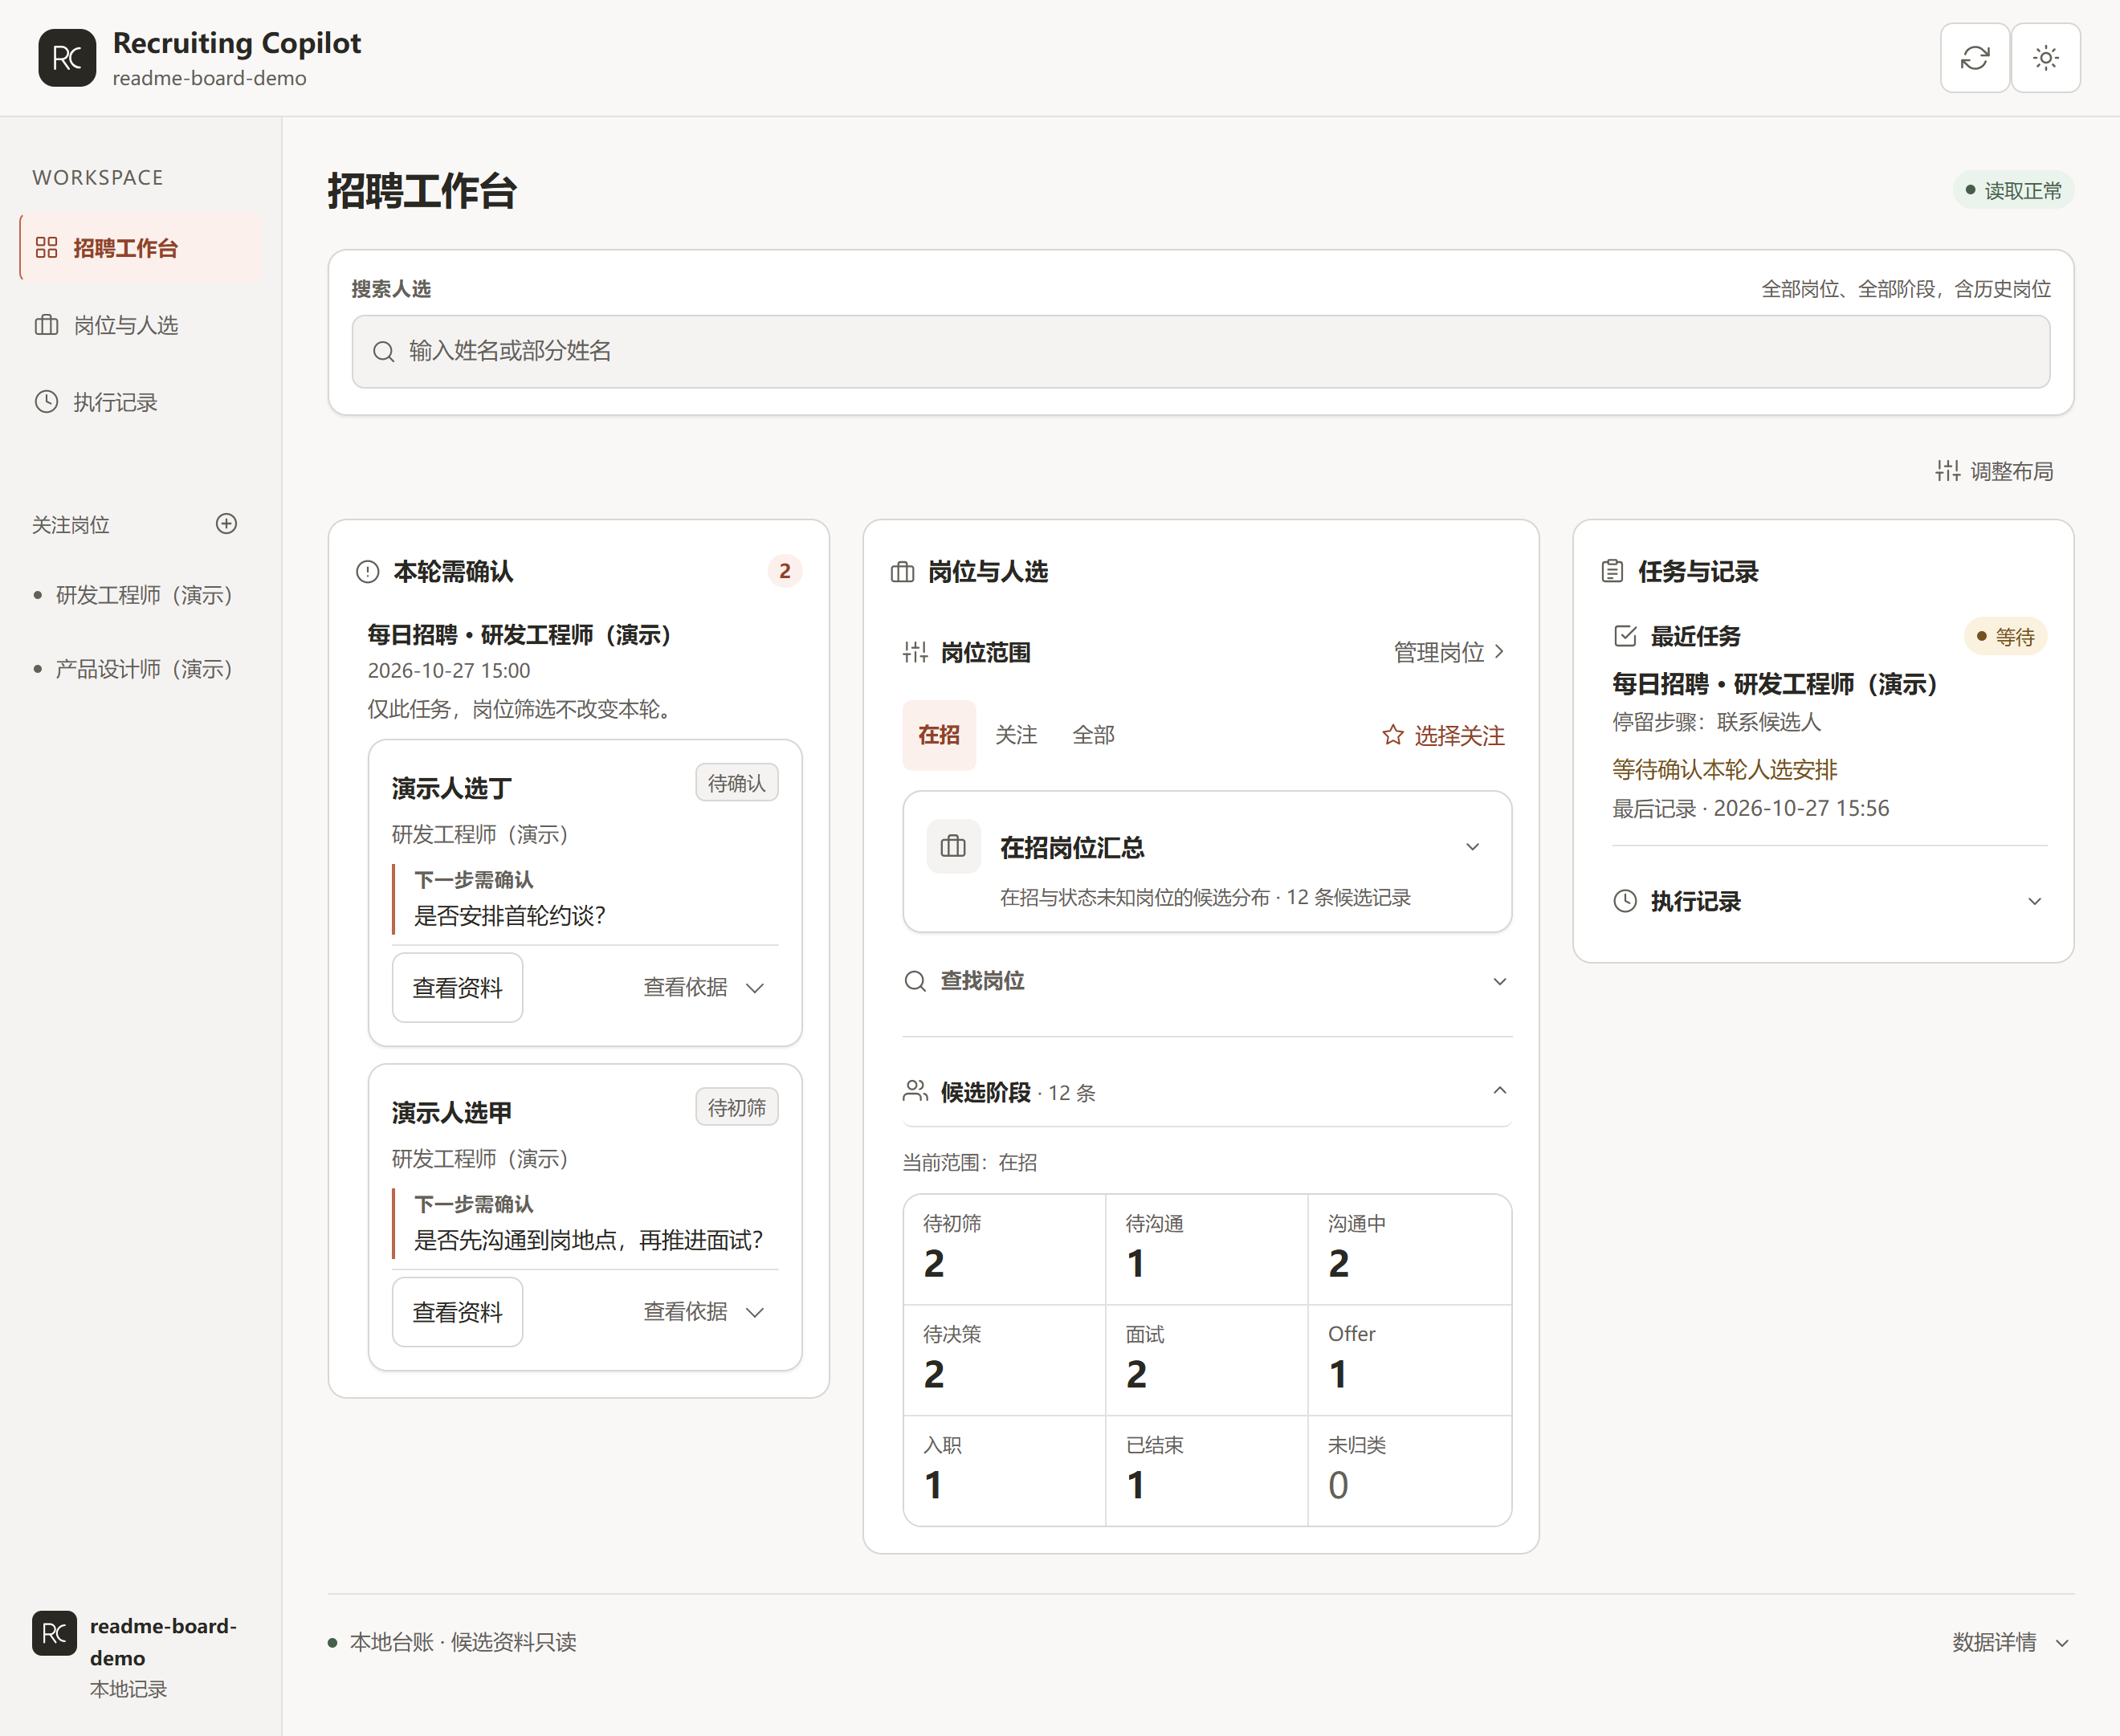Click the 待初筛 stage count cell
Screen dimensions: 2120x1736
tap(1004, 1249)
